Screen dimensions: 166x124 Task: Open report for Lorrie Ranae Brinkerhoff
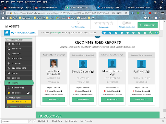tap(53, 99)
